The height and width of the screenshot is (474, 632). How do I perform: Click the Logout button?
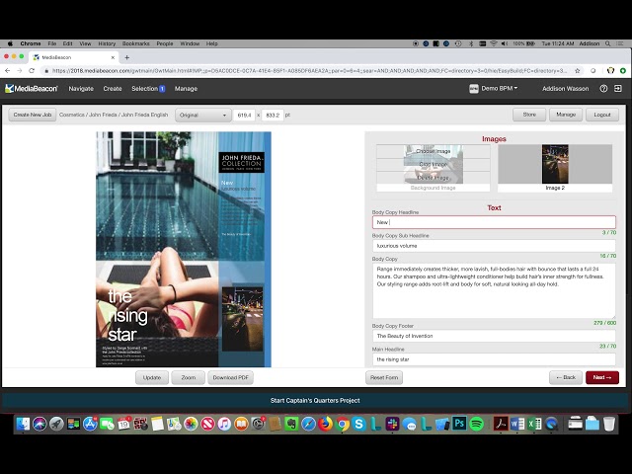point(602,115)
